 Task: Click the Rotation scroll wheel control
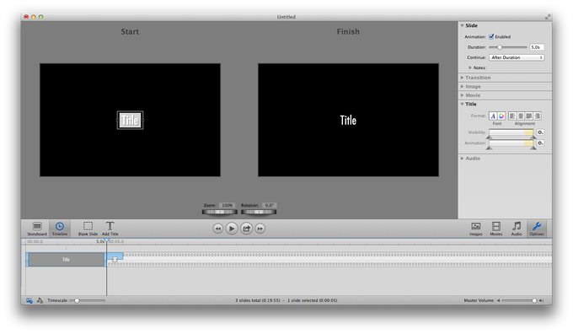(x=259, y=212)
